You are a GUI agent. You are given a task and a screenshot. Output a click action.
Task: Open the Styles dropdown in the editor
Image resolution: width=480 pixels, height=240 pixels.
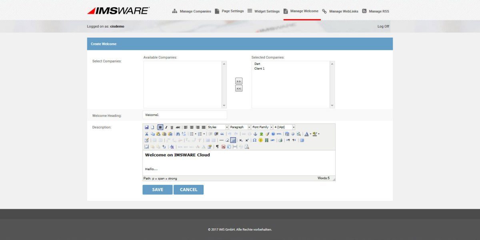click(217, 127)
